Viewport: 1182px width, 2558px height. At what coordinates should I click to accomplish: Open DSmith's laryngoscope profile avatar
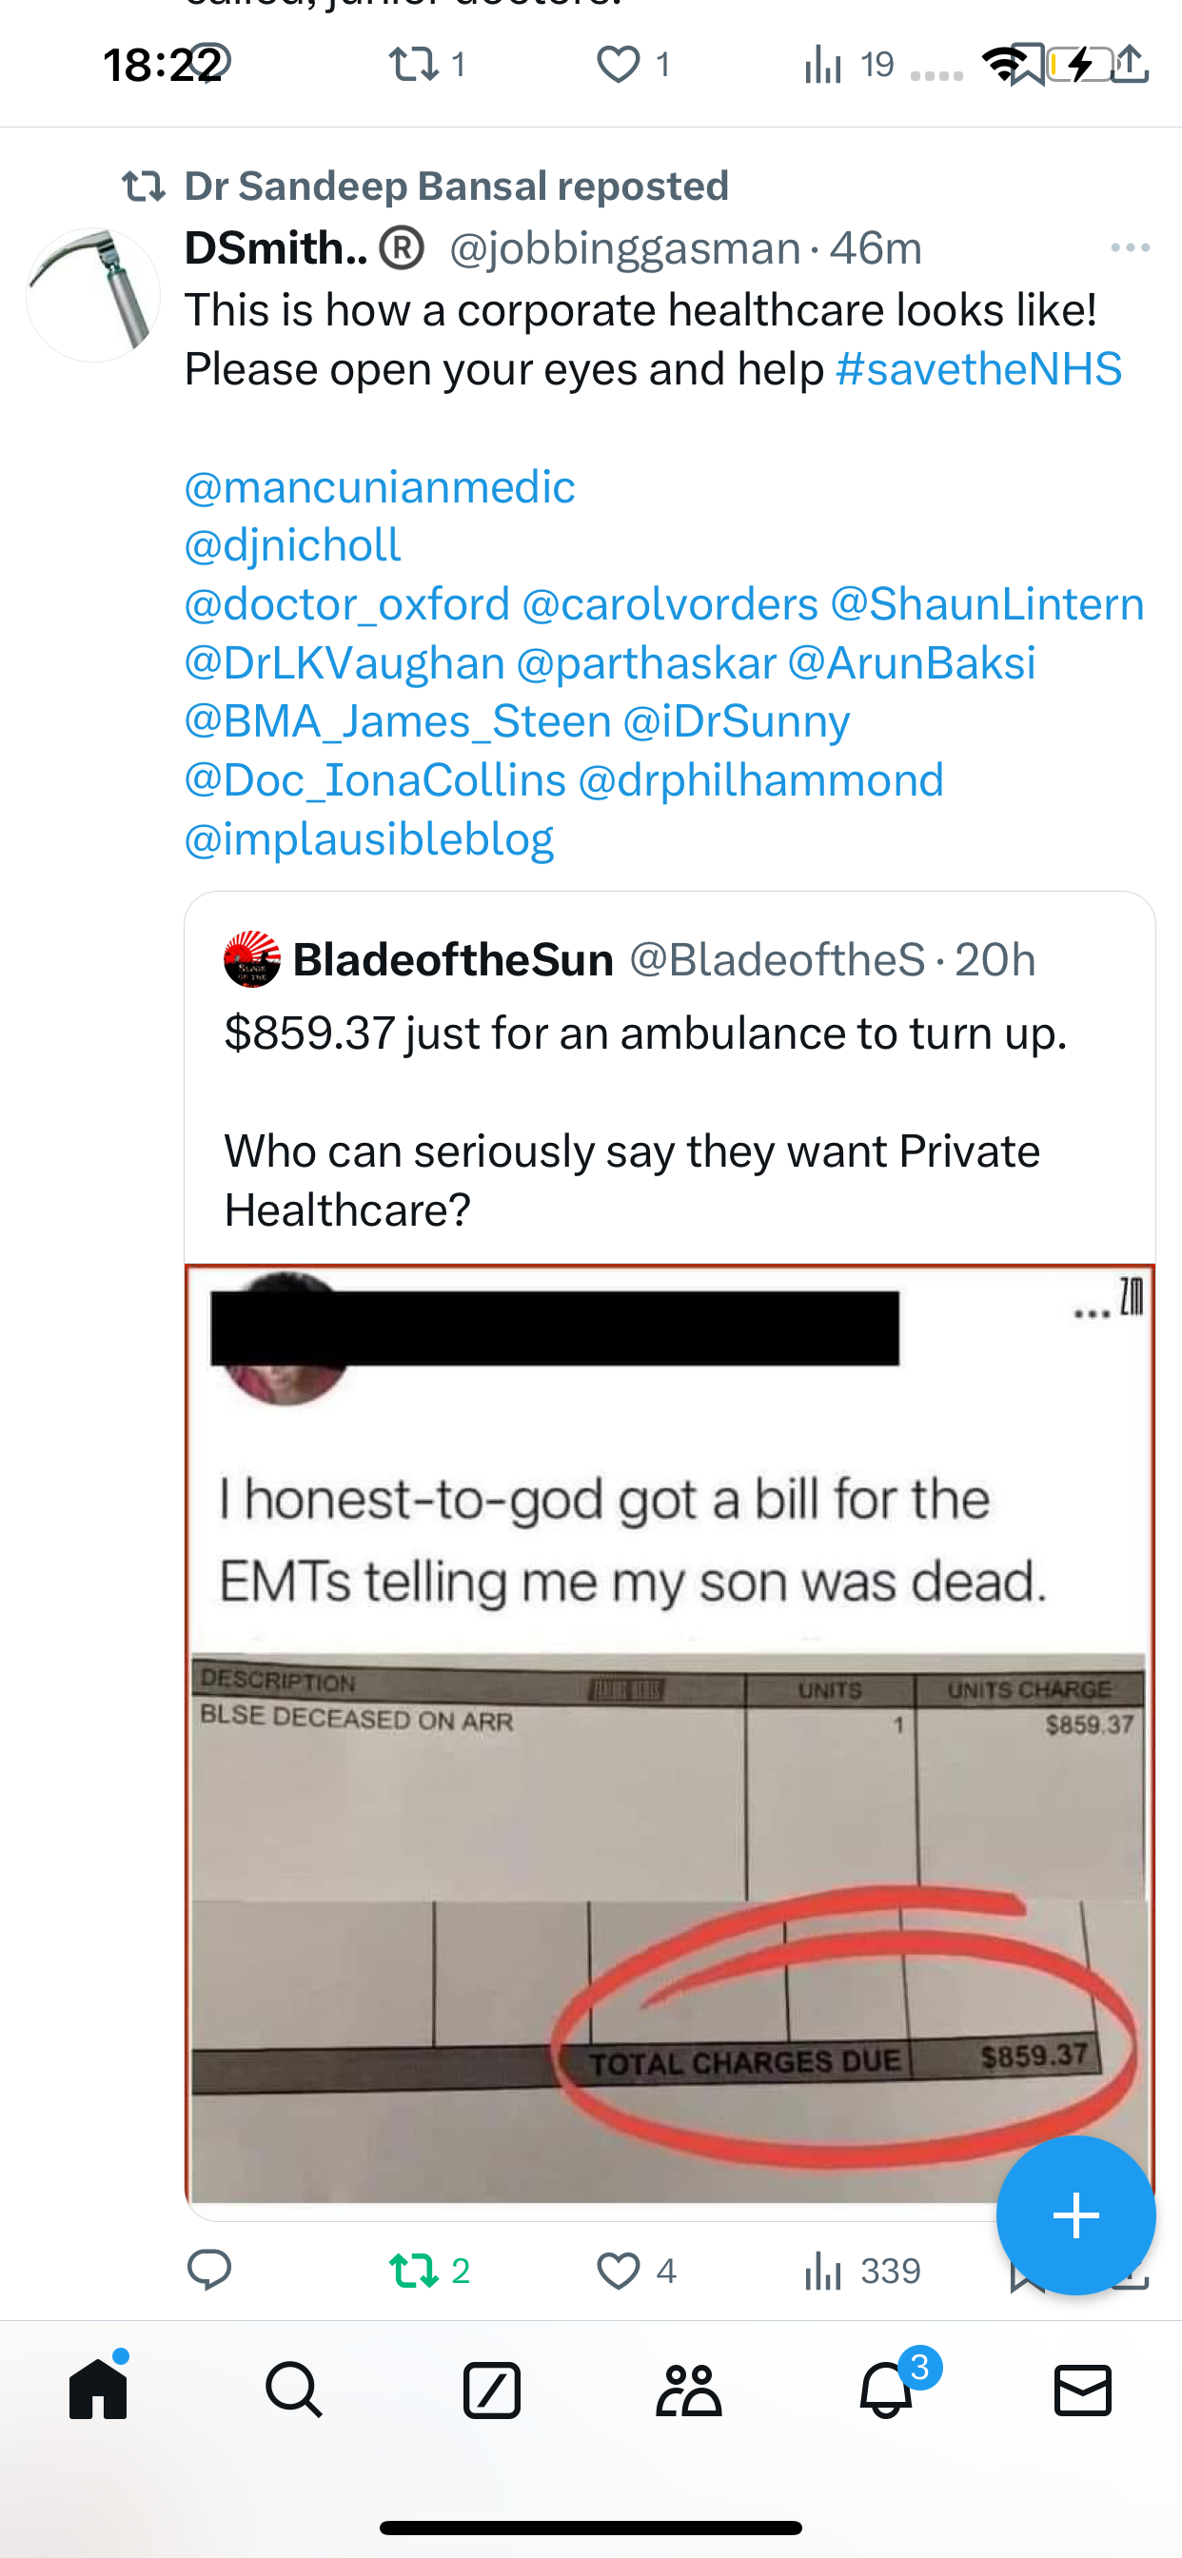tap(93, 295)
